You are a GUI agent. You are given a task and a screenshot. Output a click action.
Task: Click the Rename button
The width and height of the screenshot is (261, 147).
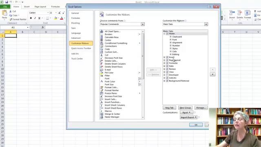point(201,108)
